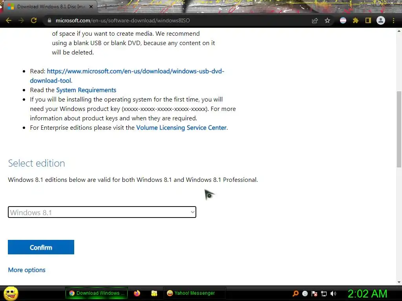Open the smiley Start button
Screen dimensions: 402x301
point(11,293)
